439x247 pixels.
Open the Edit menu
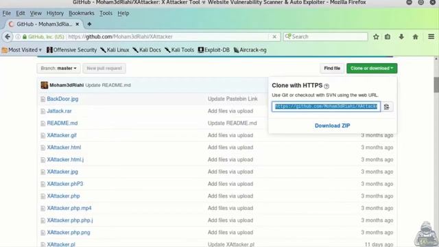pos(21,13)
